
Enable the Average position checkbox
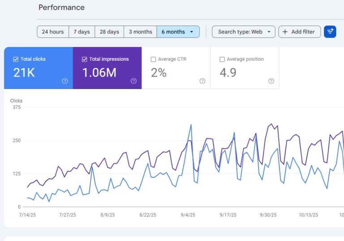222,59
